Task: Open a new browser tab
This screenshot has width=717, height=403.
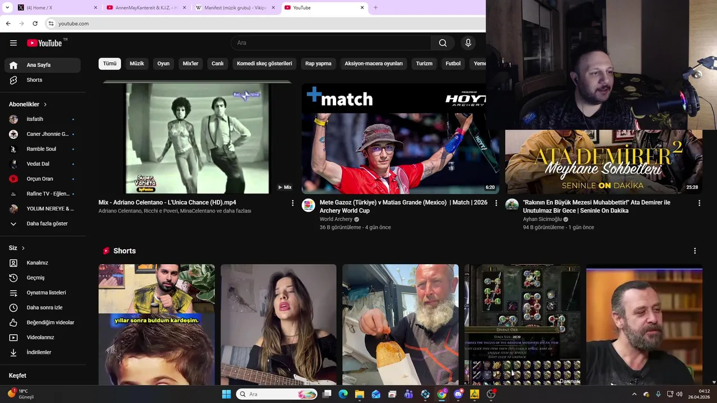Action: point(375,8)
